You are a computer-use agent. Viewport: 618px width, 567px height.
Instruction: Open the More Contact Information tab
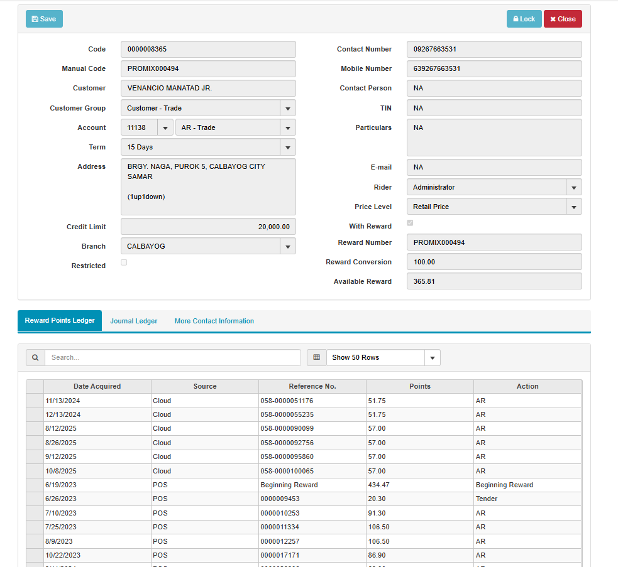(x=214, y=321)
